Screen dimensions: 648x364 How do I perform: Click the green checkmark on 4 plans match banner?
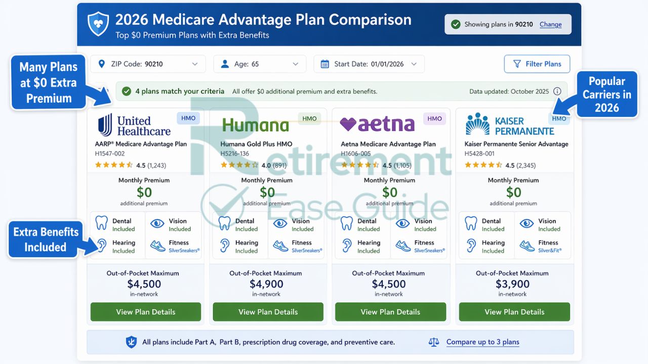[x=127, y=92]
